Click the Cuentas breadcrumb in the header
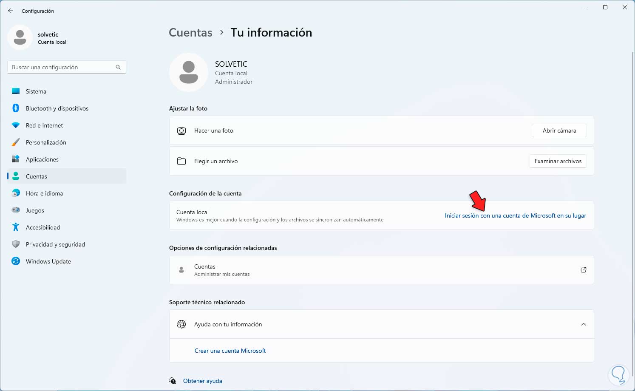The width and height of the screenshot is (635, 391). click(190, 32)
